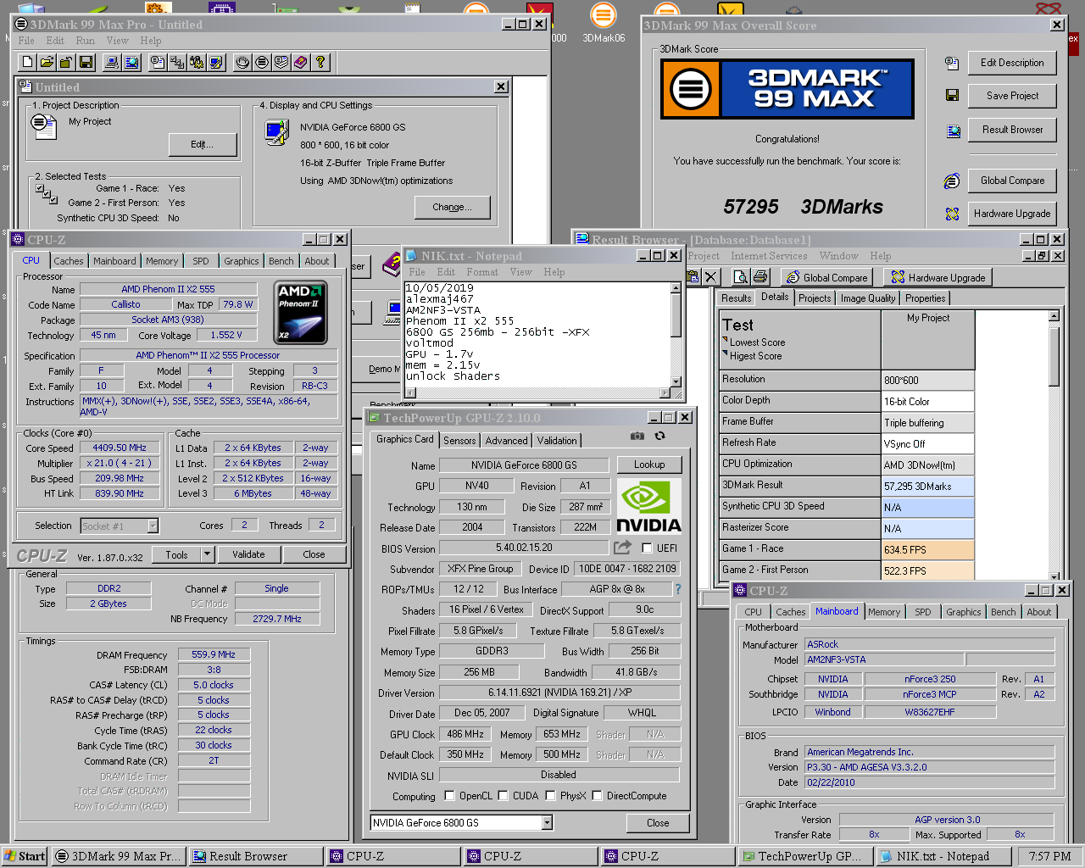Click the Result Browser monitor icon beside its button
This screenshot has height=868, width=1085.
pos(952,130)
